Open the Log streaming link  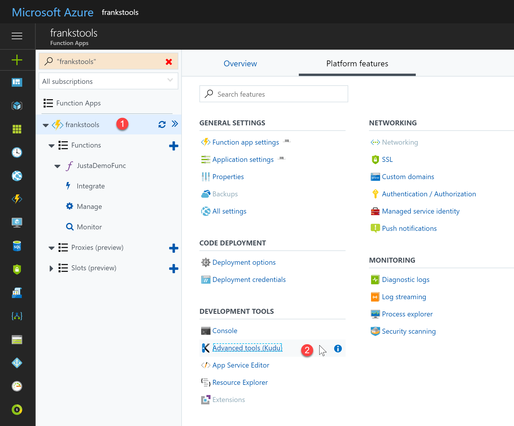click(404, 297)
